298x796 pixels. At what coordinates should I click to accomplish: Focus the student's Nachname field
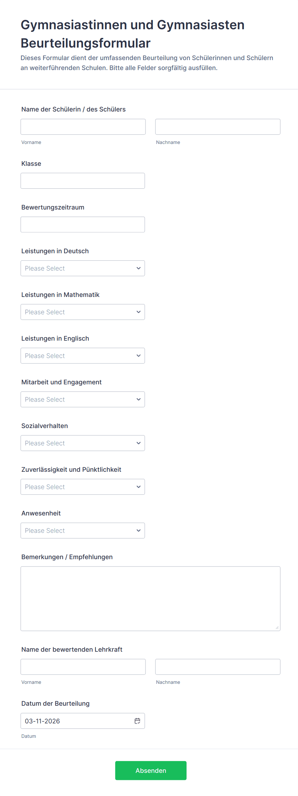(218, 127)
